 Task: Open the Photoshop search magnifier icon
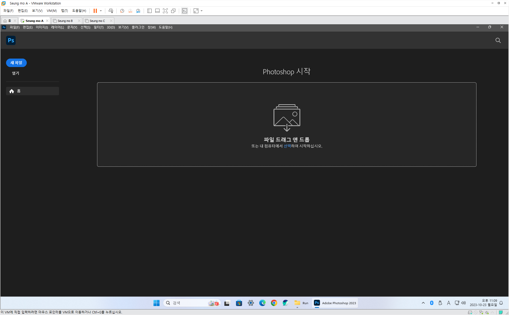click(498, 40)
